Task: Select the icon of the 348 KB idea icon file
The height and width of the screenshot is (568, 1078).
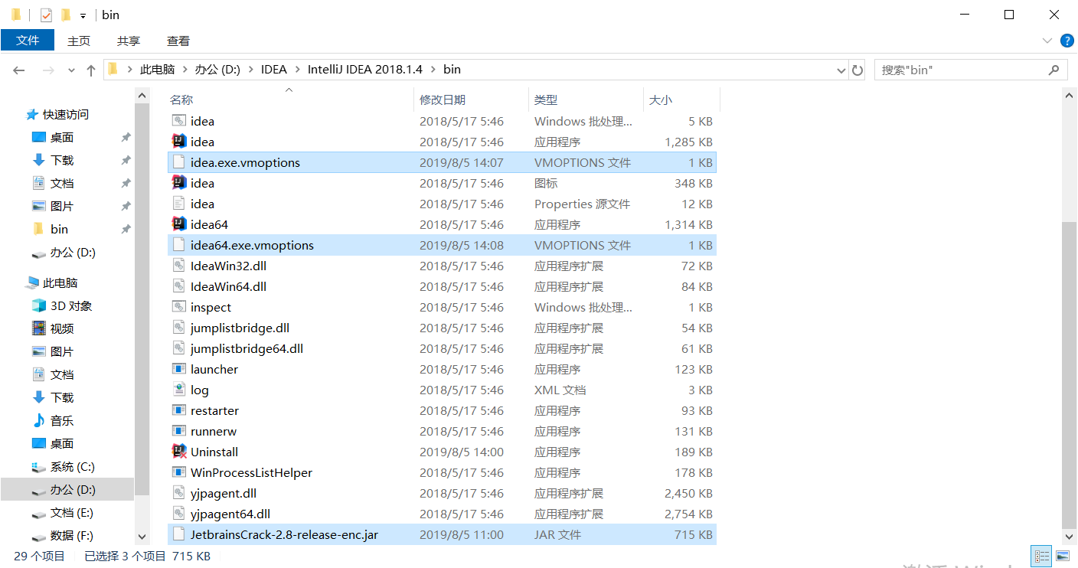Action: (x=178, y=183)
